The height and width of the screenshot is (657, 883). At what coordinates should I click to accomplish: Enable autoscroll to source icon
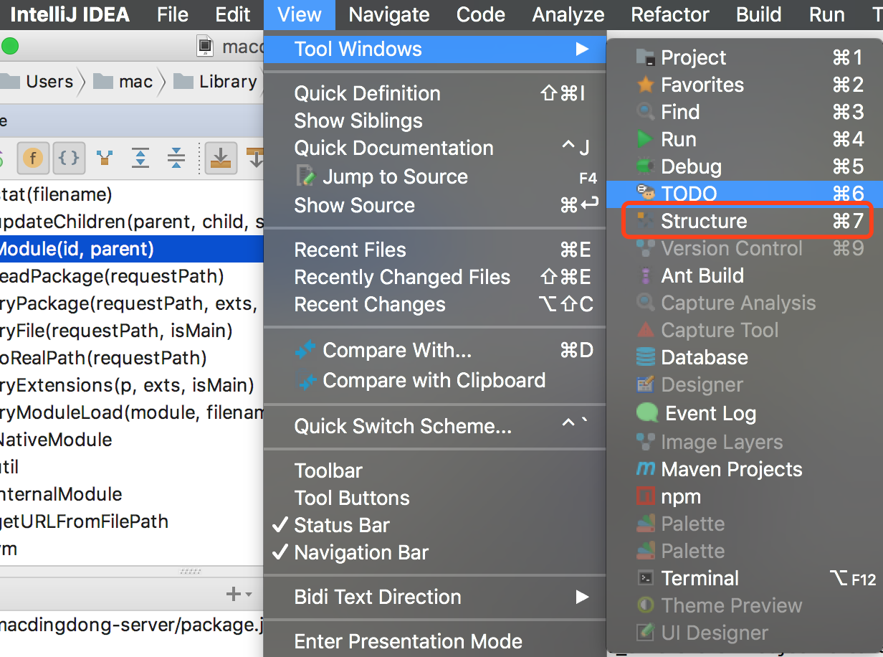(x=222, y=158)
